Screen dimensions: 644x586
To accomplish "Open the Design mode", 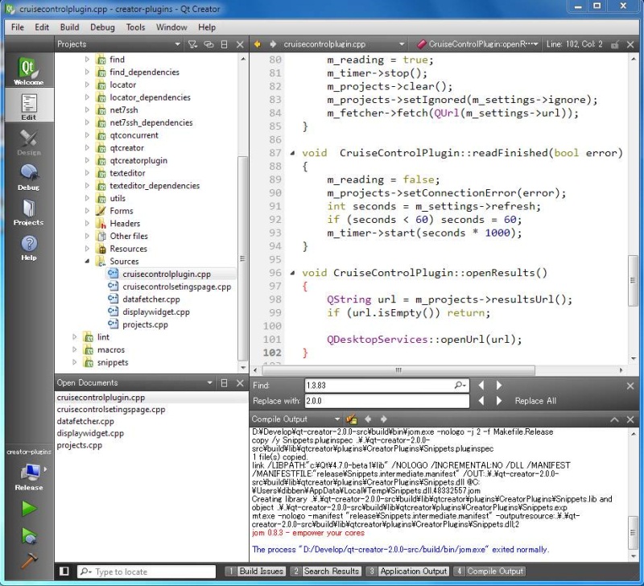I will click(28, 141).
